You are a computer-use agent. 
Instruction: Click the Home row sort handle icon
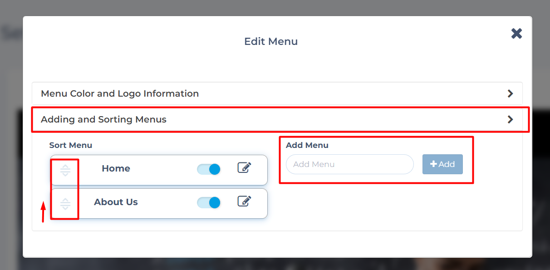click(x=65, y=171)
